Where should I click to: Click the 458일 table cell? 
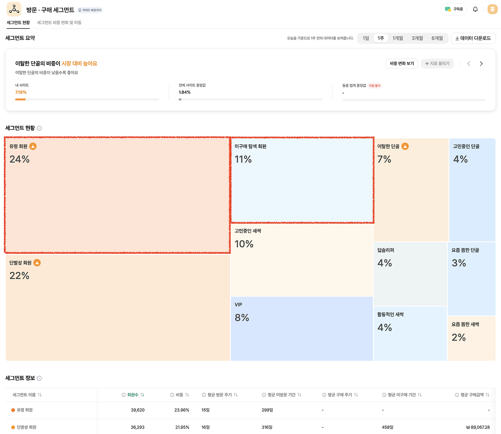click(387, 427)
